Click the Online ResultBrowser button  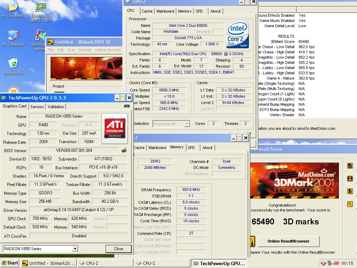288,241
